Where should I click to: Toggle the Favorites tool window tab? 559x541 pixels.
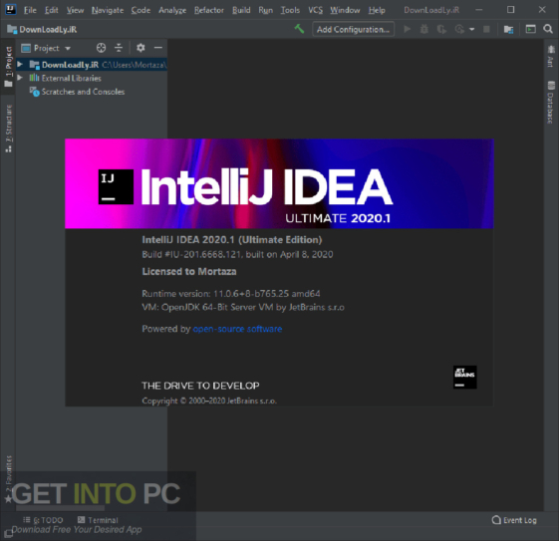pos(8,479)
